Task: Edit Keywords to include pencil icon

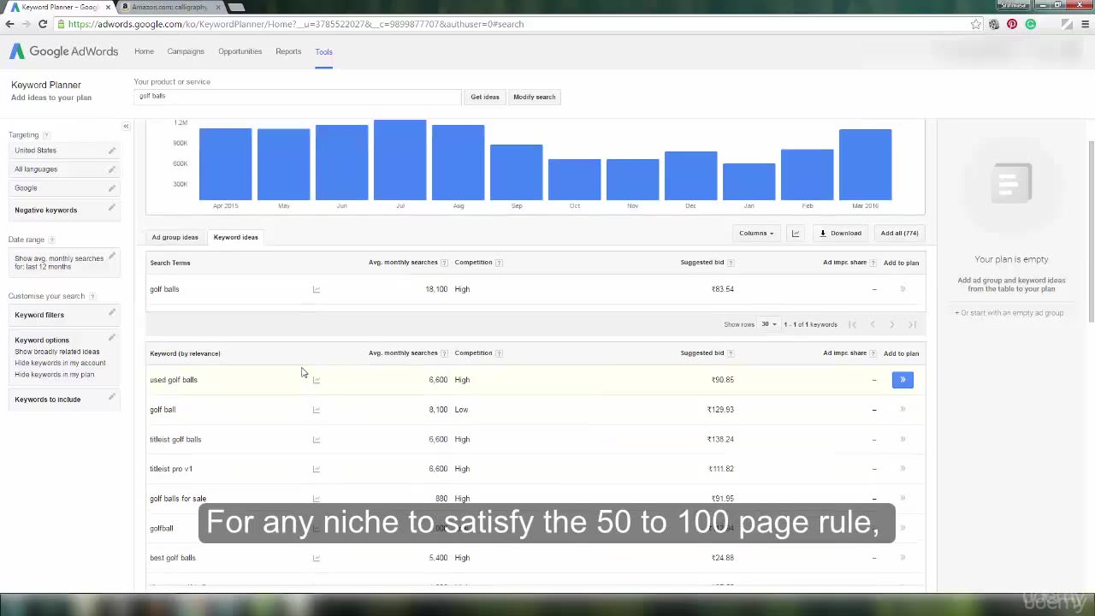Action: click(111, 398)
